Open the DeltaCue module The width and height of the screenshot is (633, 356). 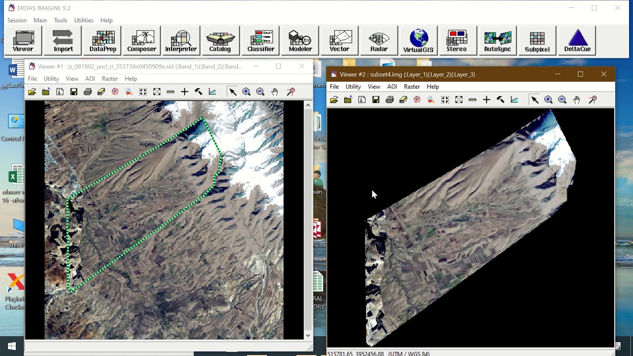point(577,41)
